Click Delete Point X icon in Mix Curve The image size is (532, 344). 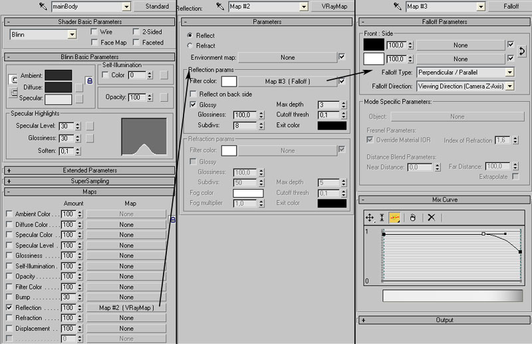click(x=431, y=218)
